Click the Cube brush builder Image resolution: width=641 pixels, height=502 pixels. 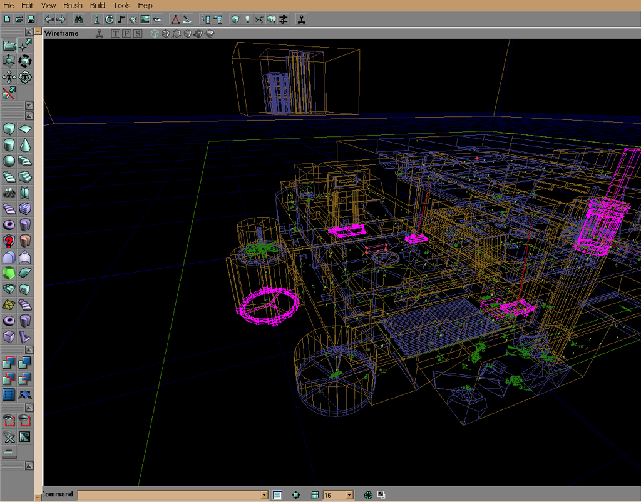9,129
